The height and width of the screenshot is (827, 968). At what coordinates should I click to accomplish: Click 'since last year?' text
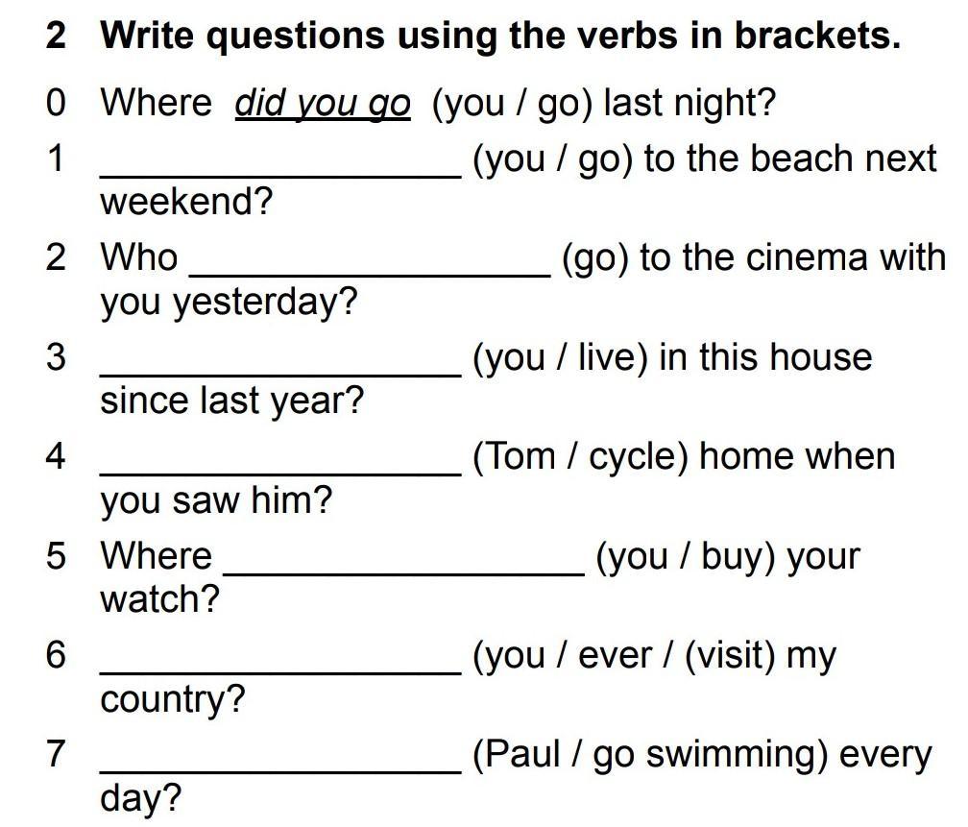pyautogui.click(x=232, y=401)
